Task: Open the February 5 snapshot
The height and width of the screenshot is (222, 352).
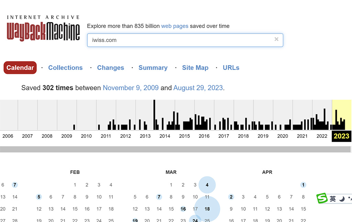Action: coord(39,197)
